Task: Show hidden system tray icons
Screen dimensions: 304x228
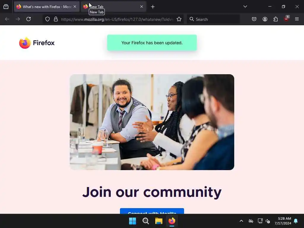Action: [241, 221]
